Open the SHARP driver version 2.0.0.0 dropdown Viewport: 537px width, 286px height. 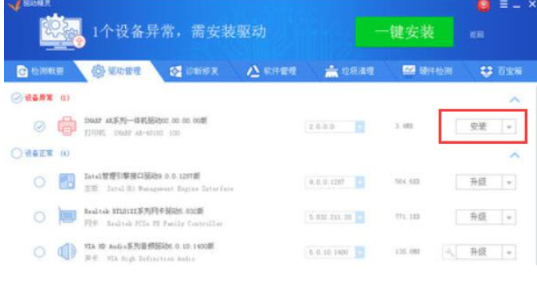tap(359, 126)
